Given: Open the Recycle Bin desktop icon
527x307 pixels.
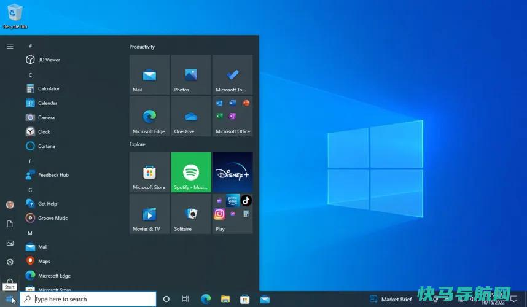Looking at the screenshot, I should tap(15, 16).
